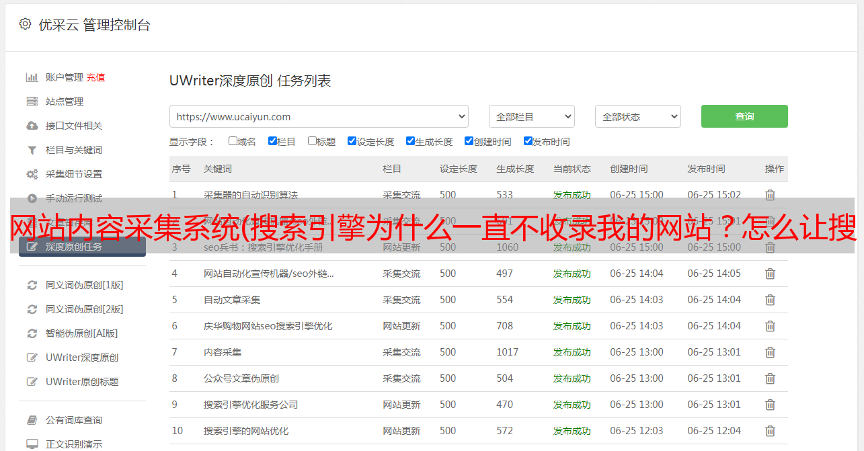Viewport: 864px width, 451px height.
Task: Open 采集细节设置 menu item
Action: click(x=74, y=174)
